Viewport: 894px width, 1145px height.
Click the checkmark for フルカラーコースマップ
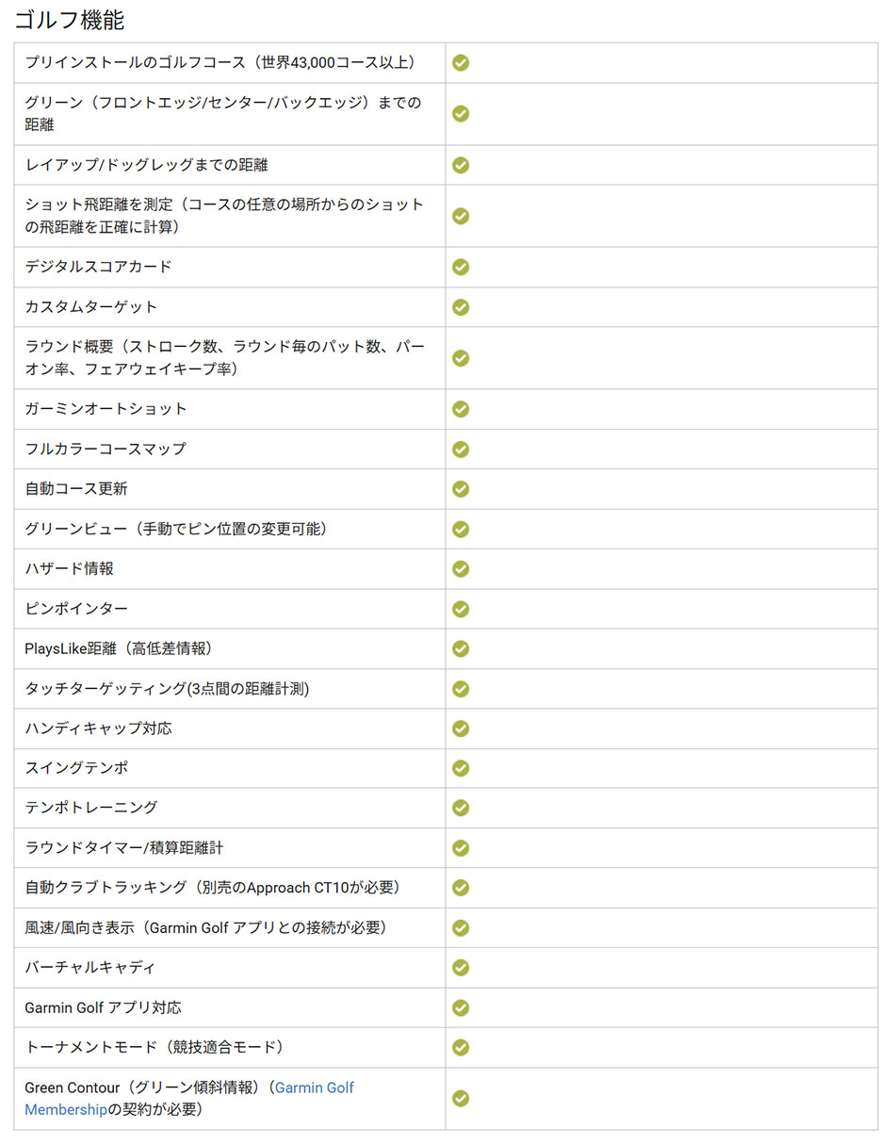point(461,450)
